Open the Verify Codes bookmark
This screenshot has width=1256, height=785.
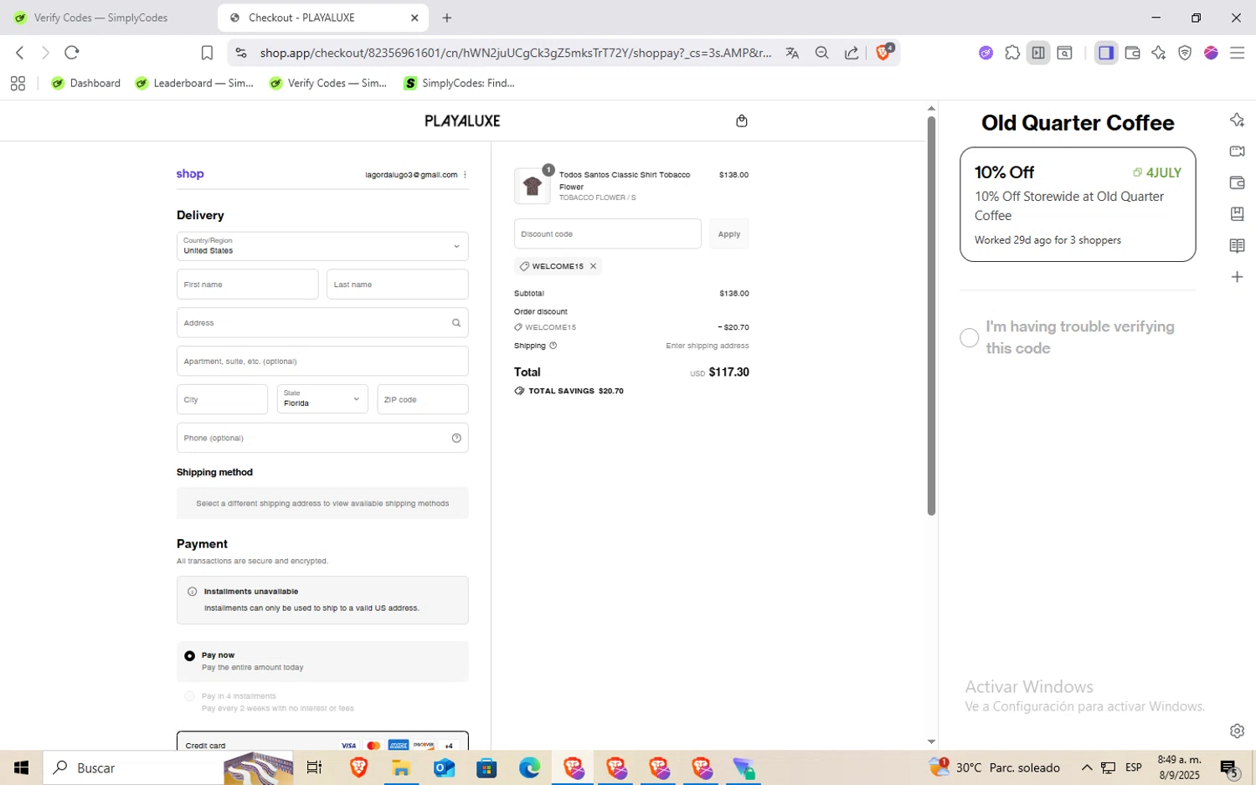click(x=328, y=83)
